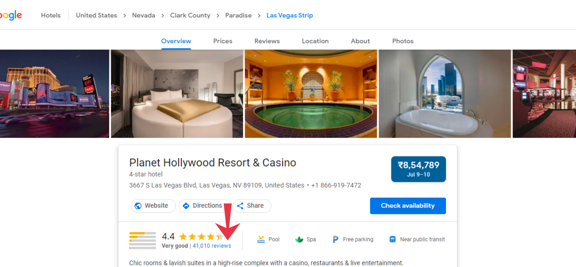This screenshot has height=267, width=576.
Task: Open the round bed room photo
Action: pyautogui.click(x=177, y=94)
